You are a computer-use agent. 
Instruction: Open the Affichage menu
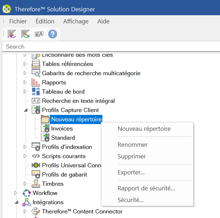click(x=76, y=21)
